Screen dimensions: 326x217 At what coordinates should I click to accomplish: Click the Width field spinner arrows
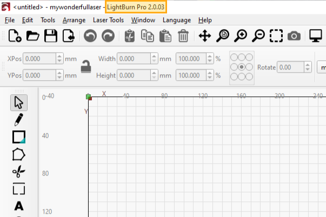154,59
